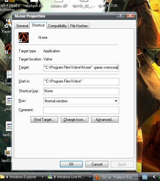Expand the Windows Explorer taskbar group arrow

pos(42,177)
